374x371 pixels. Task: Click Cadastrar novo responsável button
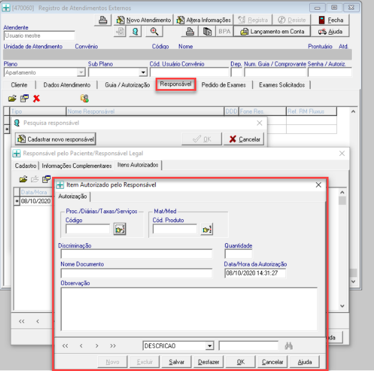click(56, 139)
